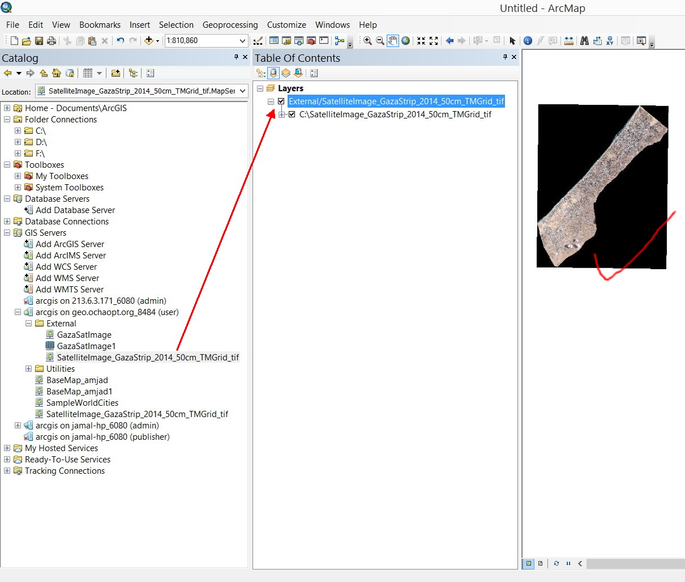This screenshot has height=582, width=685.
Task: Open Find Route tool
Action: click(597, 41)
